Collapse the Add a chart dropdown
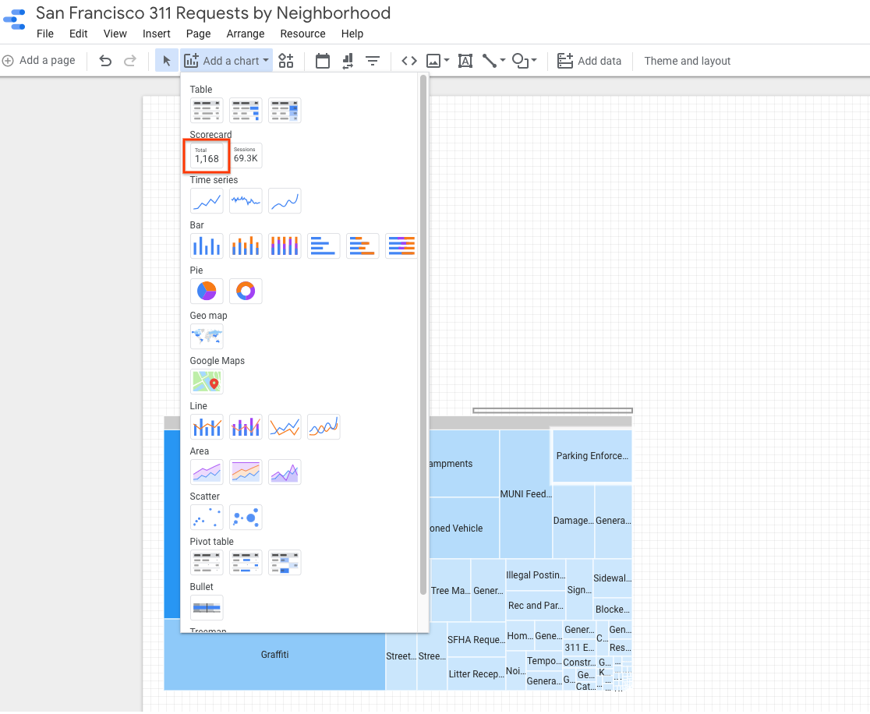Screen dimensions: 870x714 click(x=227, y=61)
